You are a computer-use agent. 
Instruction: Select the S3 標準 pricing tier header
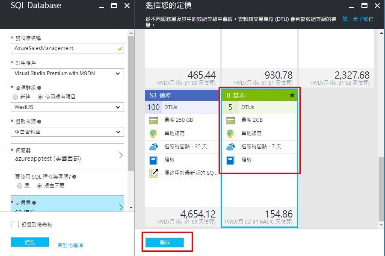(182, 95)
